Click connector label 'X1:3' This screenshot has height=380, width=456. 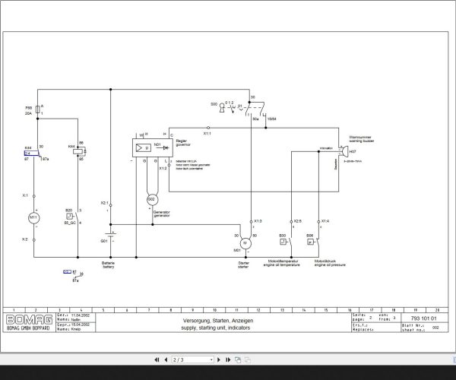(258, 221)
